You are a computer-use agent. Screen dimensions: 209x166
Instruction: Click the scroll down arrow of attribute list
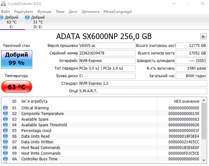tap(204, 160)
